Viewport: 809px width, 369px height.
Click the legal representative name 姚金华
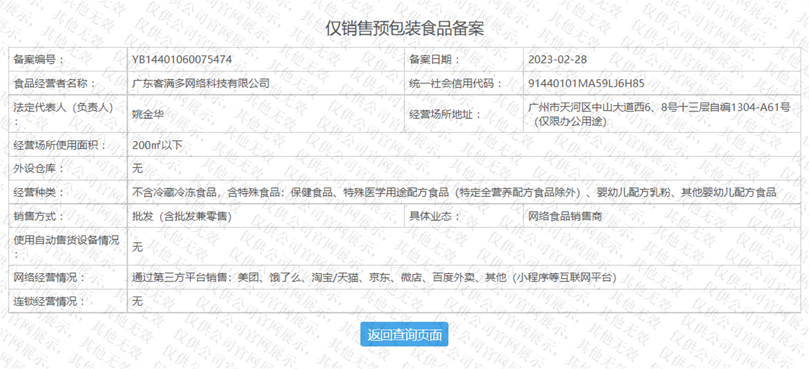(148, 114)
